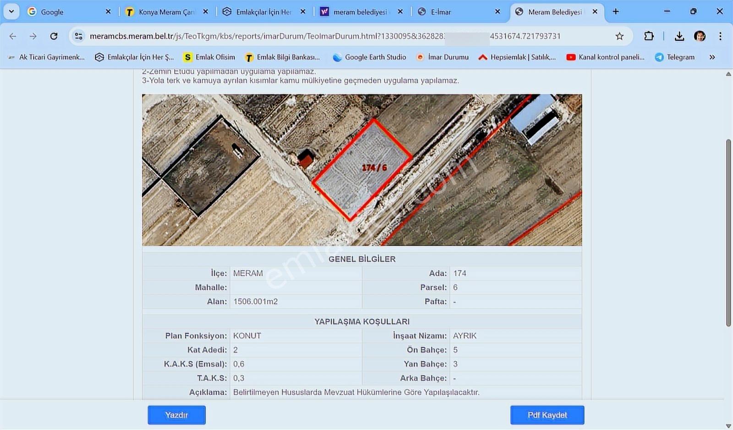Click the parcel 174/6 on aerial map
The width and height of the screenshot is (733, 430).
coord(362,169)
